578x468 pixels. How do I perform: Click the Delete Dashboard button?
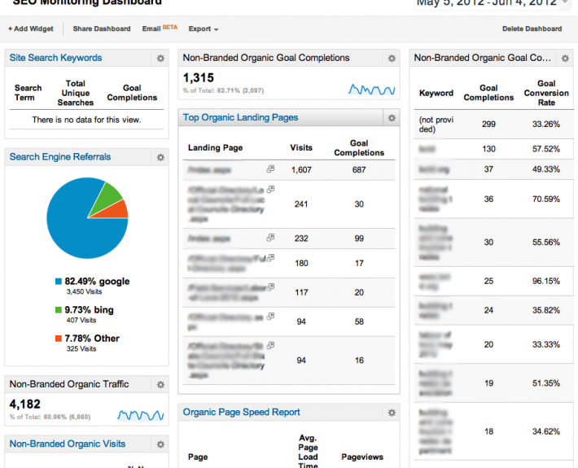pos(532,29)
